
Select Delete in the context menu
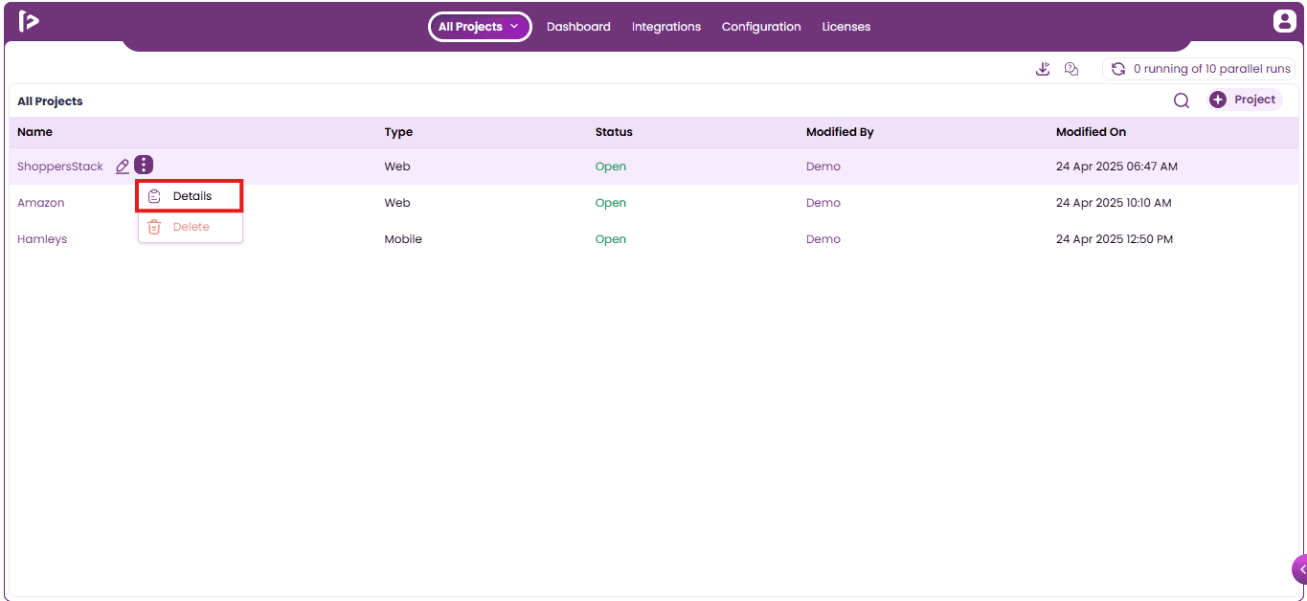[x=190, y=227]
